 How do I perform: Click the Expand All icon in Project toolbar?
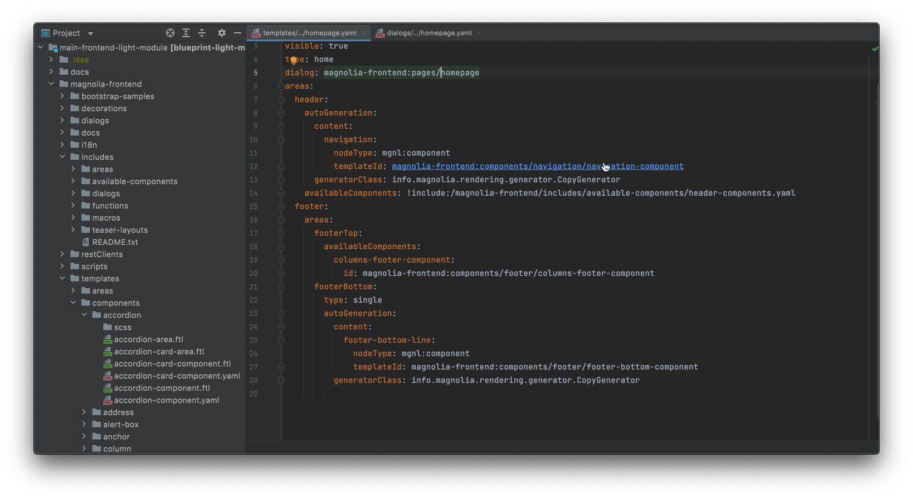point(187,33)
